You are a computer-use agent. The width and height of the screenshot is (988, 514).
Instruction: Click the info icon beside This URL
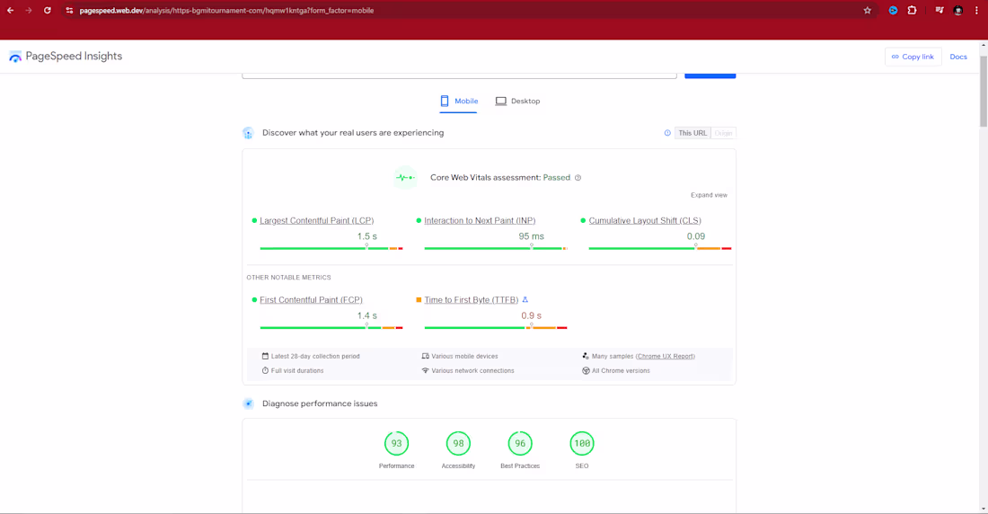[x=667, y=133]
